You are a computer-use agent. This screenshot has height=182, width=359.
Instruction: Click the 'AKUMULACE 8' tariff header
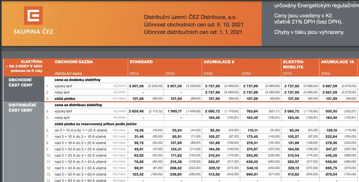219,62
